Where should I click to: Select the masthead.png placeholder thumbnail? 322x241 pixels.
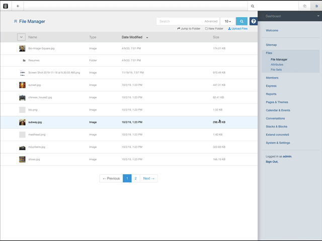tap(22, 135)
